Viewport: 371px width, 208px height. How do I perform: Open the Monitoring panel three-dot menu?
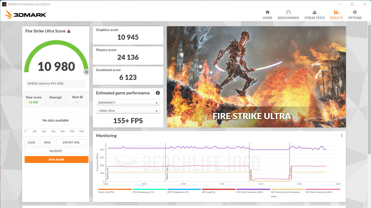point(342,135)
